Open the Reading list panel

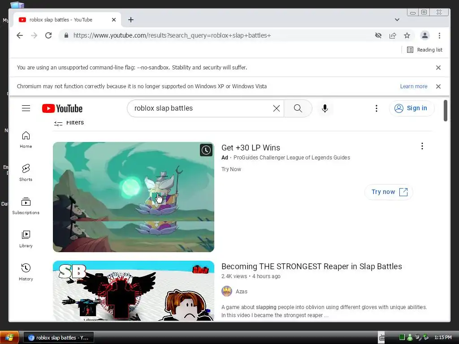click(425, 50)
